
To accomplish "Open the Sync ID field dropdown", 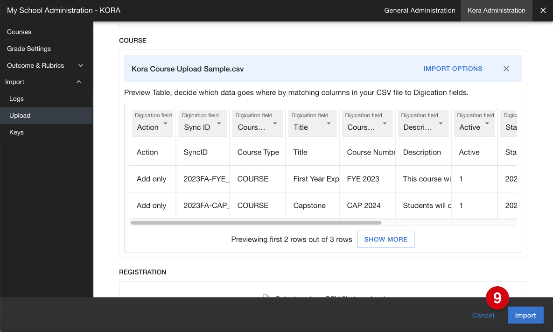I will click(203, 123).
